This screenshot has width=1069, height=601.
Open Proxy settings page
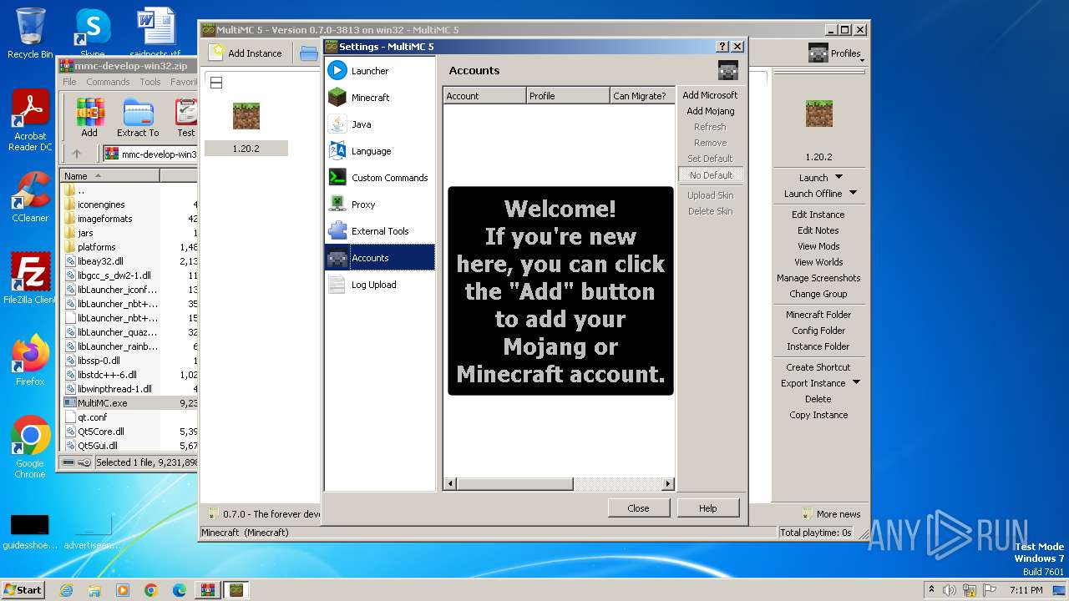tap(380, 205)
